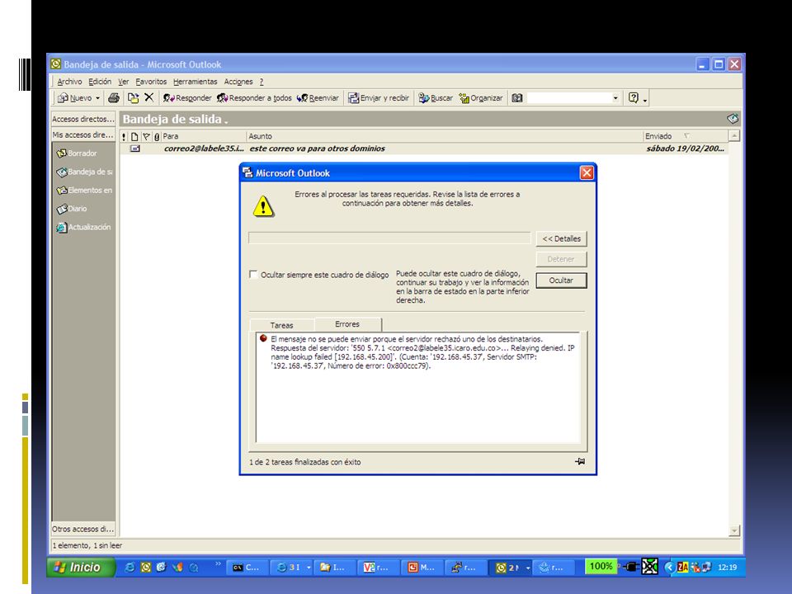Viewport: 792px width, 594px height.
Task: Open the Bandeja de salida folder title dropdown
Action: (176, 119)
